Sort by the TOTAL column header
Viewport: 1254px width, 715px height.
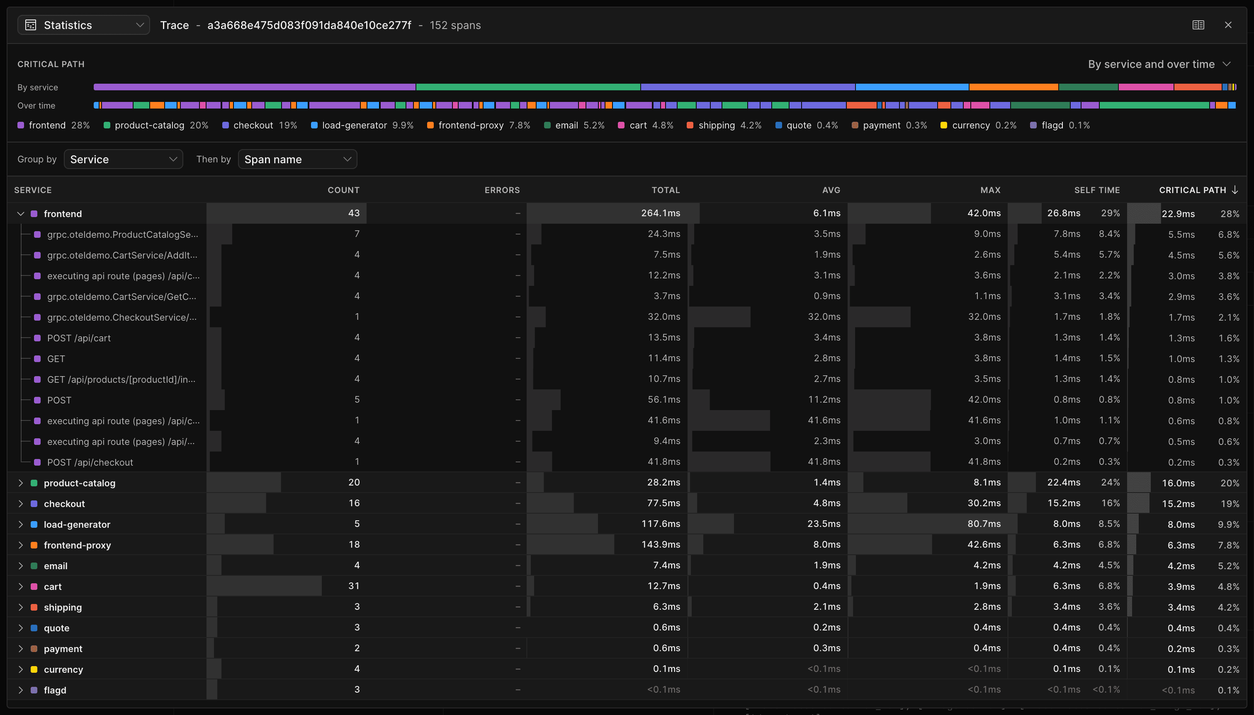click(666, 190)
